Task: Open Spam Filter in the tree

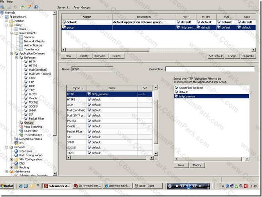Action: [x=31, y=131]
